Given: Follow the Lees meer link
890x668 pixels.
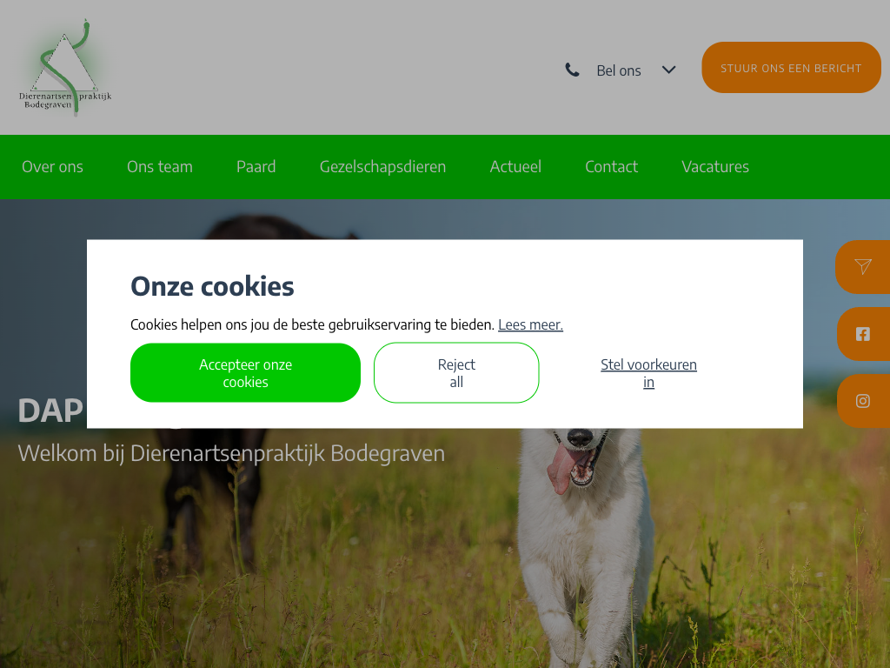Looking at the screenshot, I should [531, 324].
